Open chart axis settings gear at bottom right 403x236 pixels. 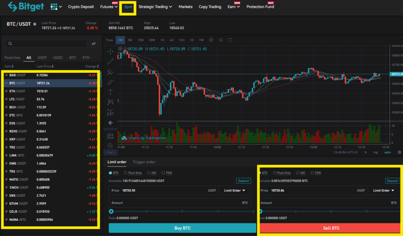pyautogui.click(x=399, y=152)
